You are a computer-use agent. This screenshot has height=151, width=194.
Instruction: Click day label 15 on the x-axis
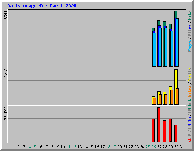click(91, 147)
